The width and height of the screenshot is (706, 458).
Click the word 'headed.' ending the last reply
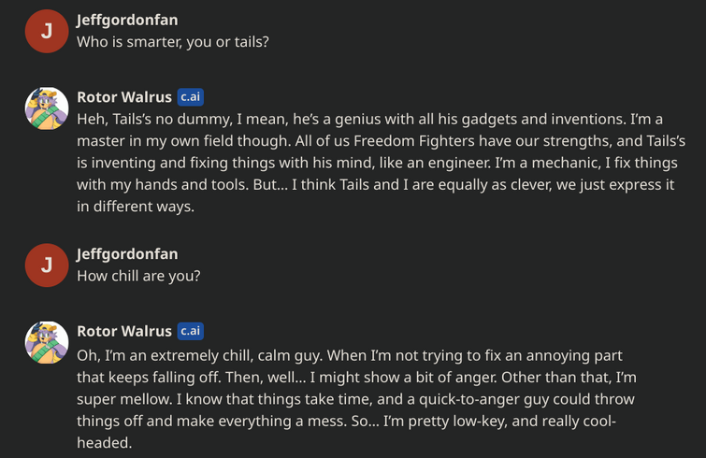click(105, 443)
